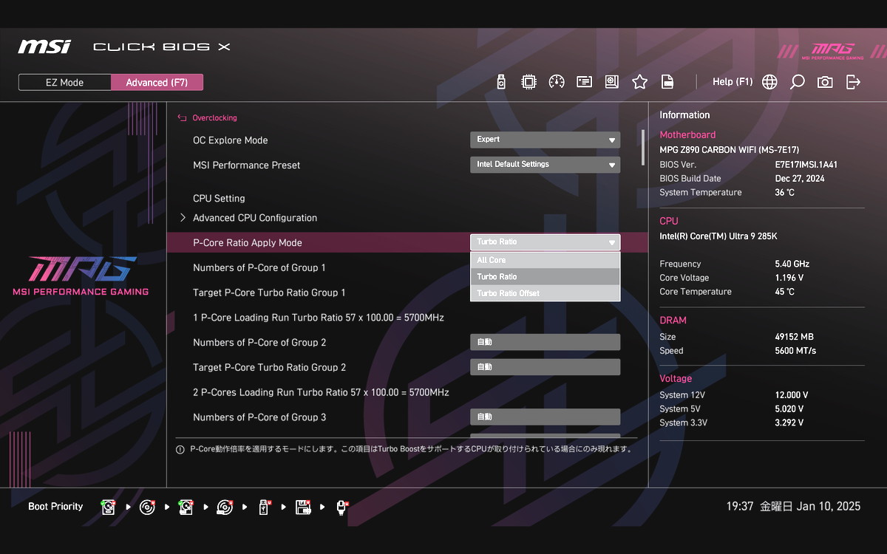Choose All Core from the dropdown list
This screenshot has height=554, width=887.
546,260
